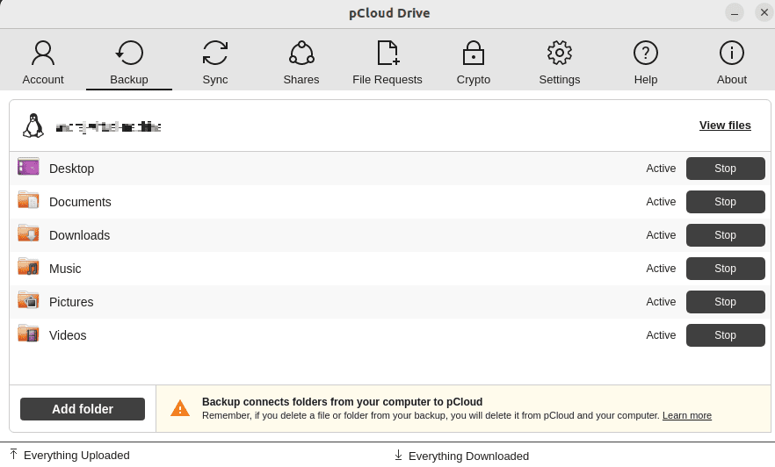The width and height of the screenshot is (775, 467).
Task: Click the Music folder icon
Action: click(x=28, y=267)
